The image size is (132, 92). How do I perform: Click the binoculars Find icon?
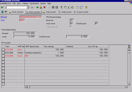click(x=53, y=7)
